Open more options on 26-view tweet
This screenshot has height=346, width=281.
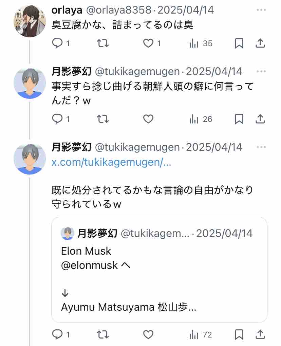coord(261,71)
